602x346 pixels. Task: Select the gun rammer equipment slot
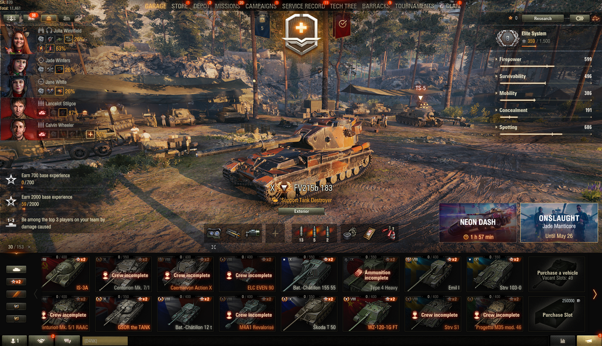click(233, 233)
